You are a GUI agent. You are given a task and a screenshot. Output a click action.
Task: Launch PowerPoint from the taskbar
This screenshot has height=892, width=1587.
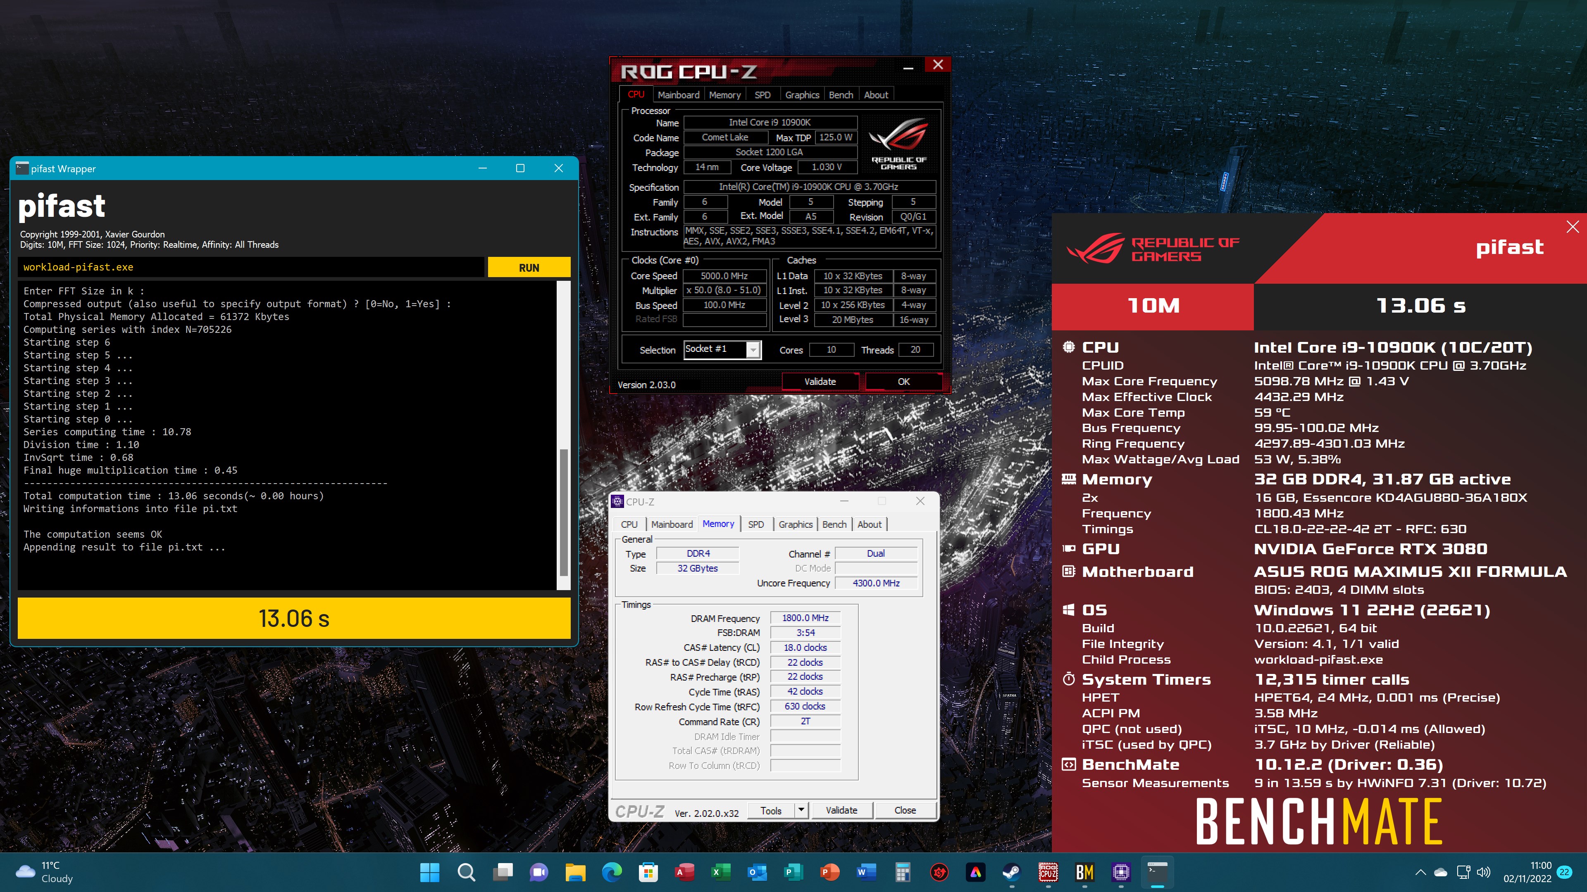[x=829, y=872]
